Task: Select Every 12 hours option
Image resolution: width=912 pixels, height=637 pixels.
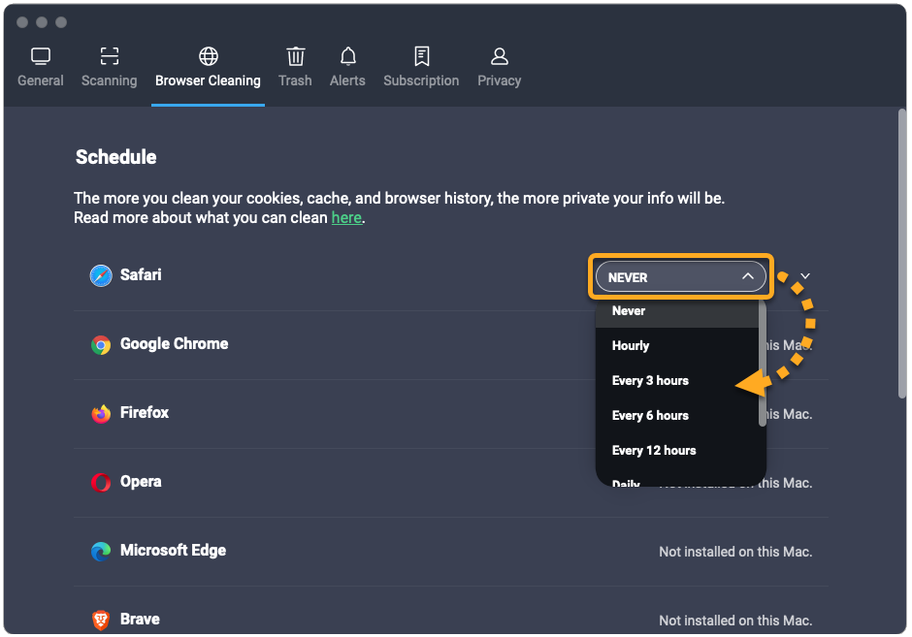Action: [654, 451]
